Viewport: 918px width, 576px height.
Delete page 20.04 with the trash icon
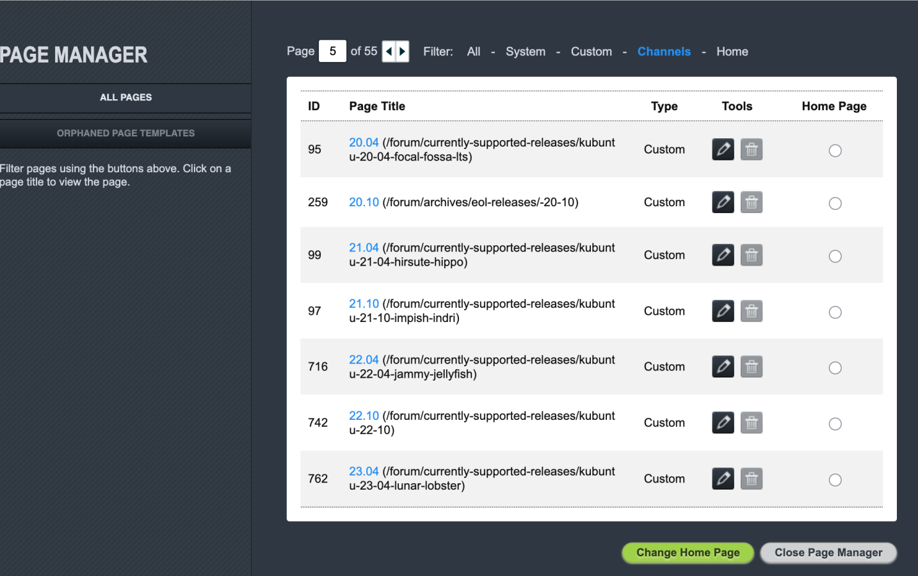[752, 149]
